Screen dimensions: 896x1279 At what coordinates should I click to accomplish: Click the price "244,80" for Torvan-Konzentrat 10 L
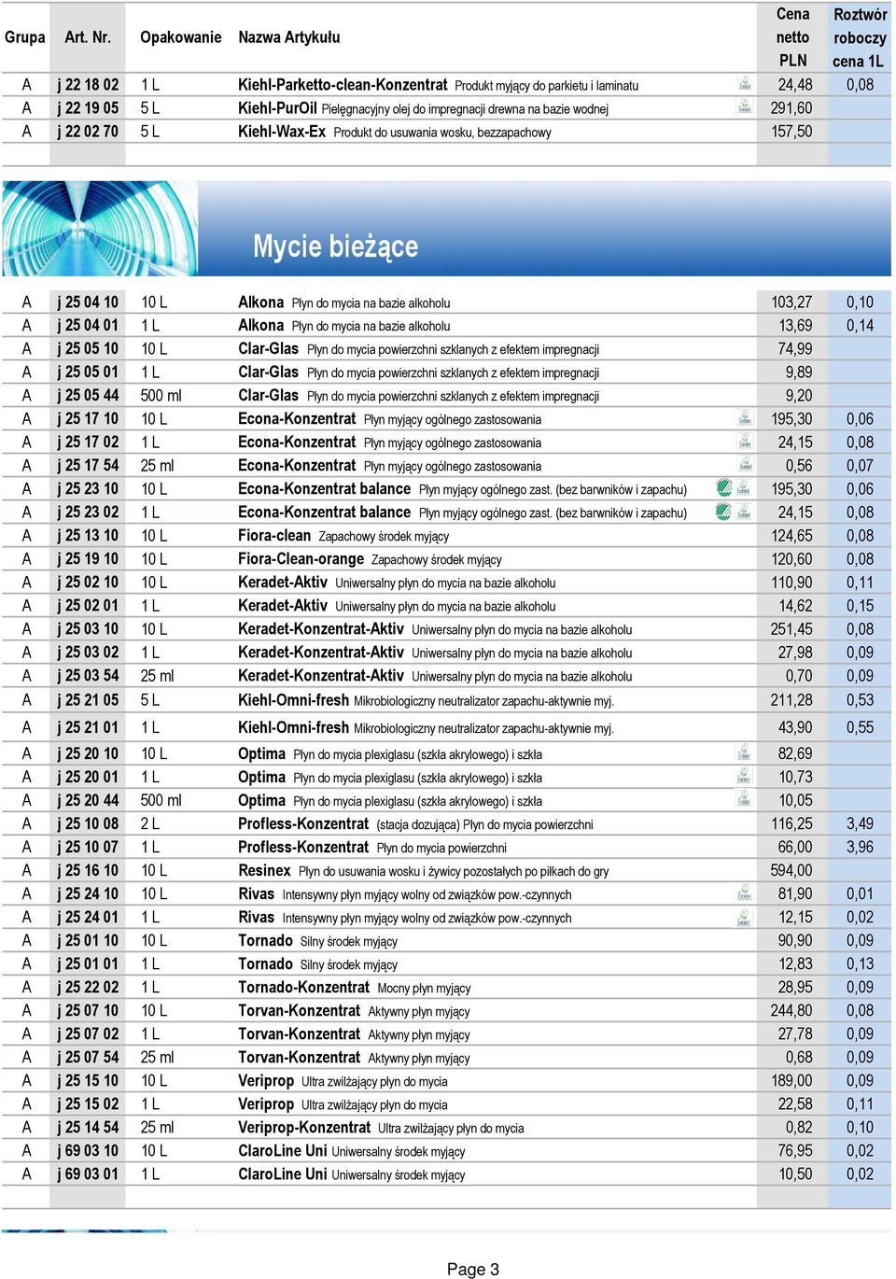point(791,1010)
